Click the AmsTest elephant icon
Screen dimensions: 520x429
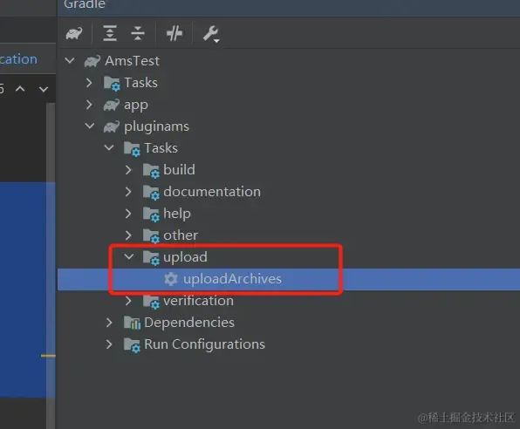coord(92,61)
